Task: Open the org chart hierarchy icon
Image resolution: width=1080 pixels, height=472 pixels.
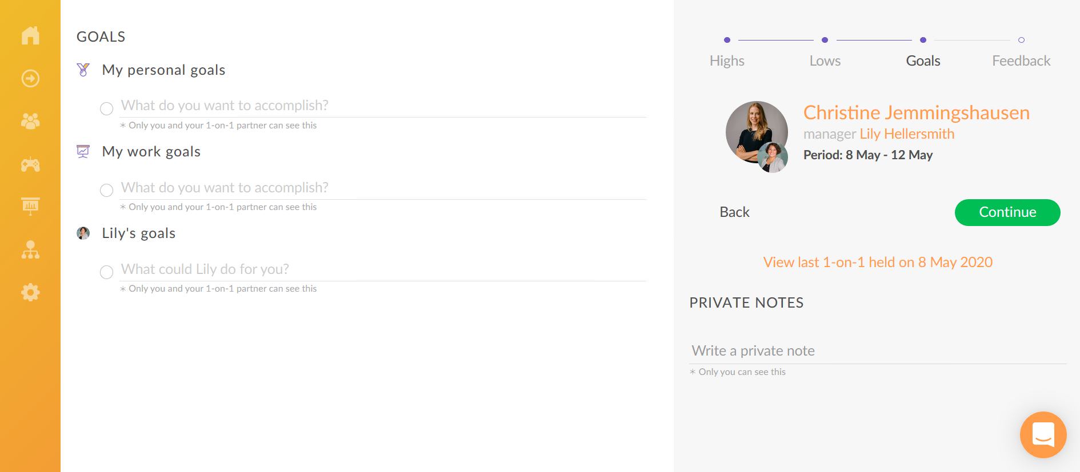Action: (x=30, y=250)
